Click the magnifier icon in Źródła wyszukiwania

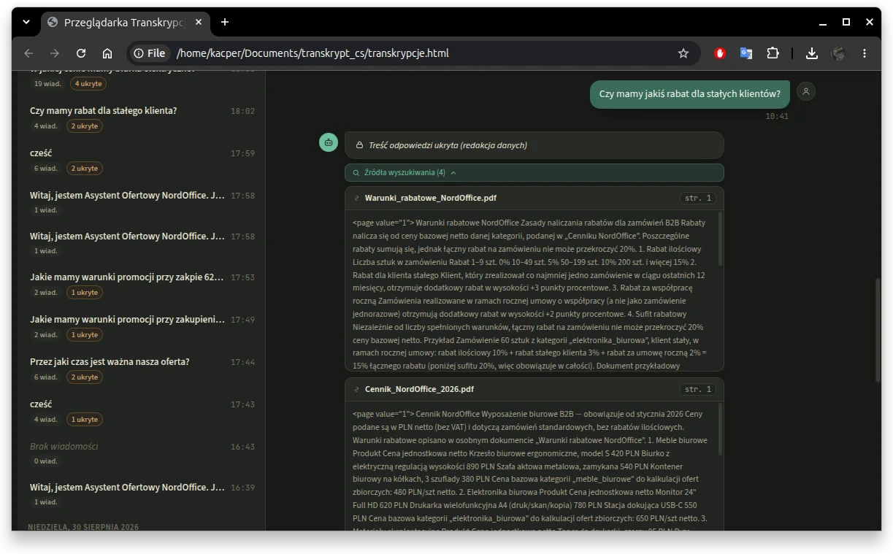[356, 173]
